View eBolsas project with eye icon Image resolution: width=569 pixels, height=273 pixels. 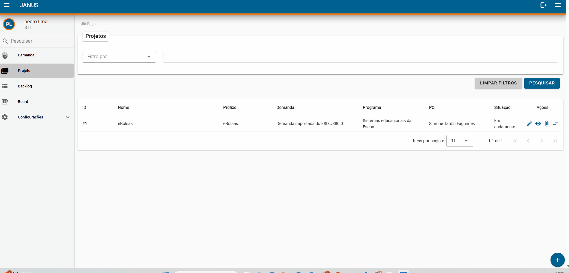tap(538, 124)
